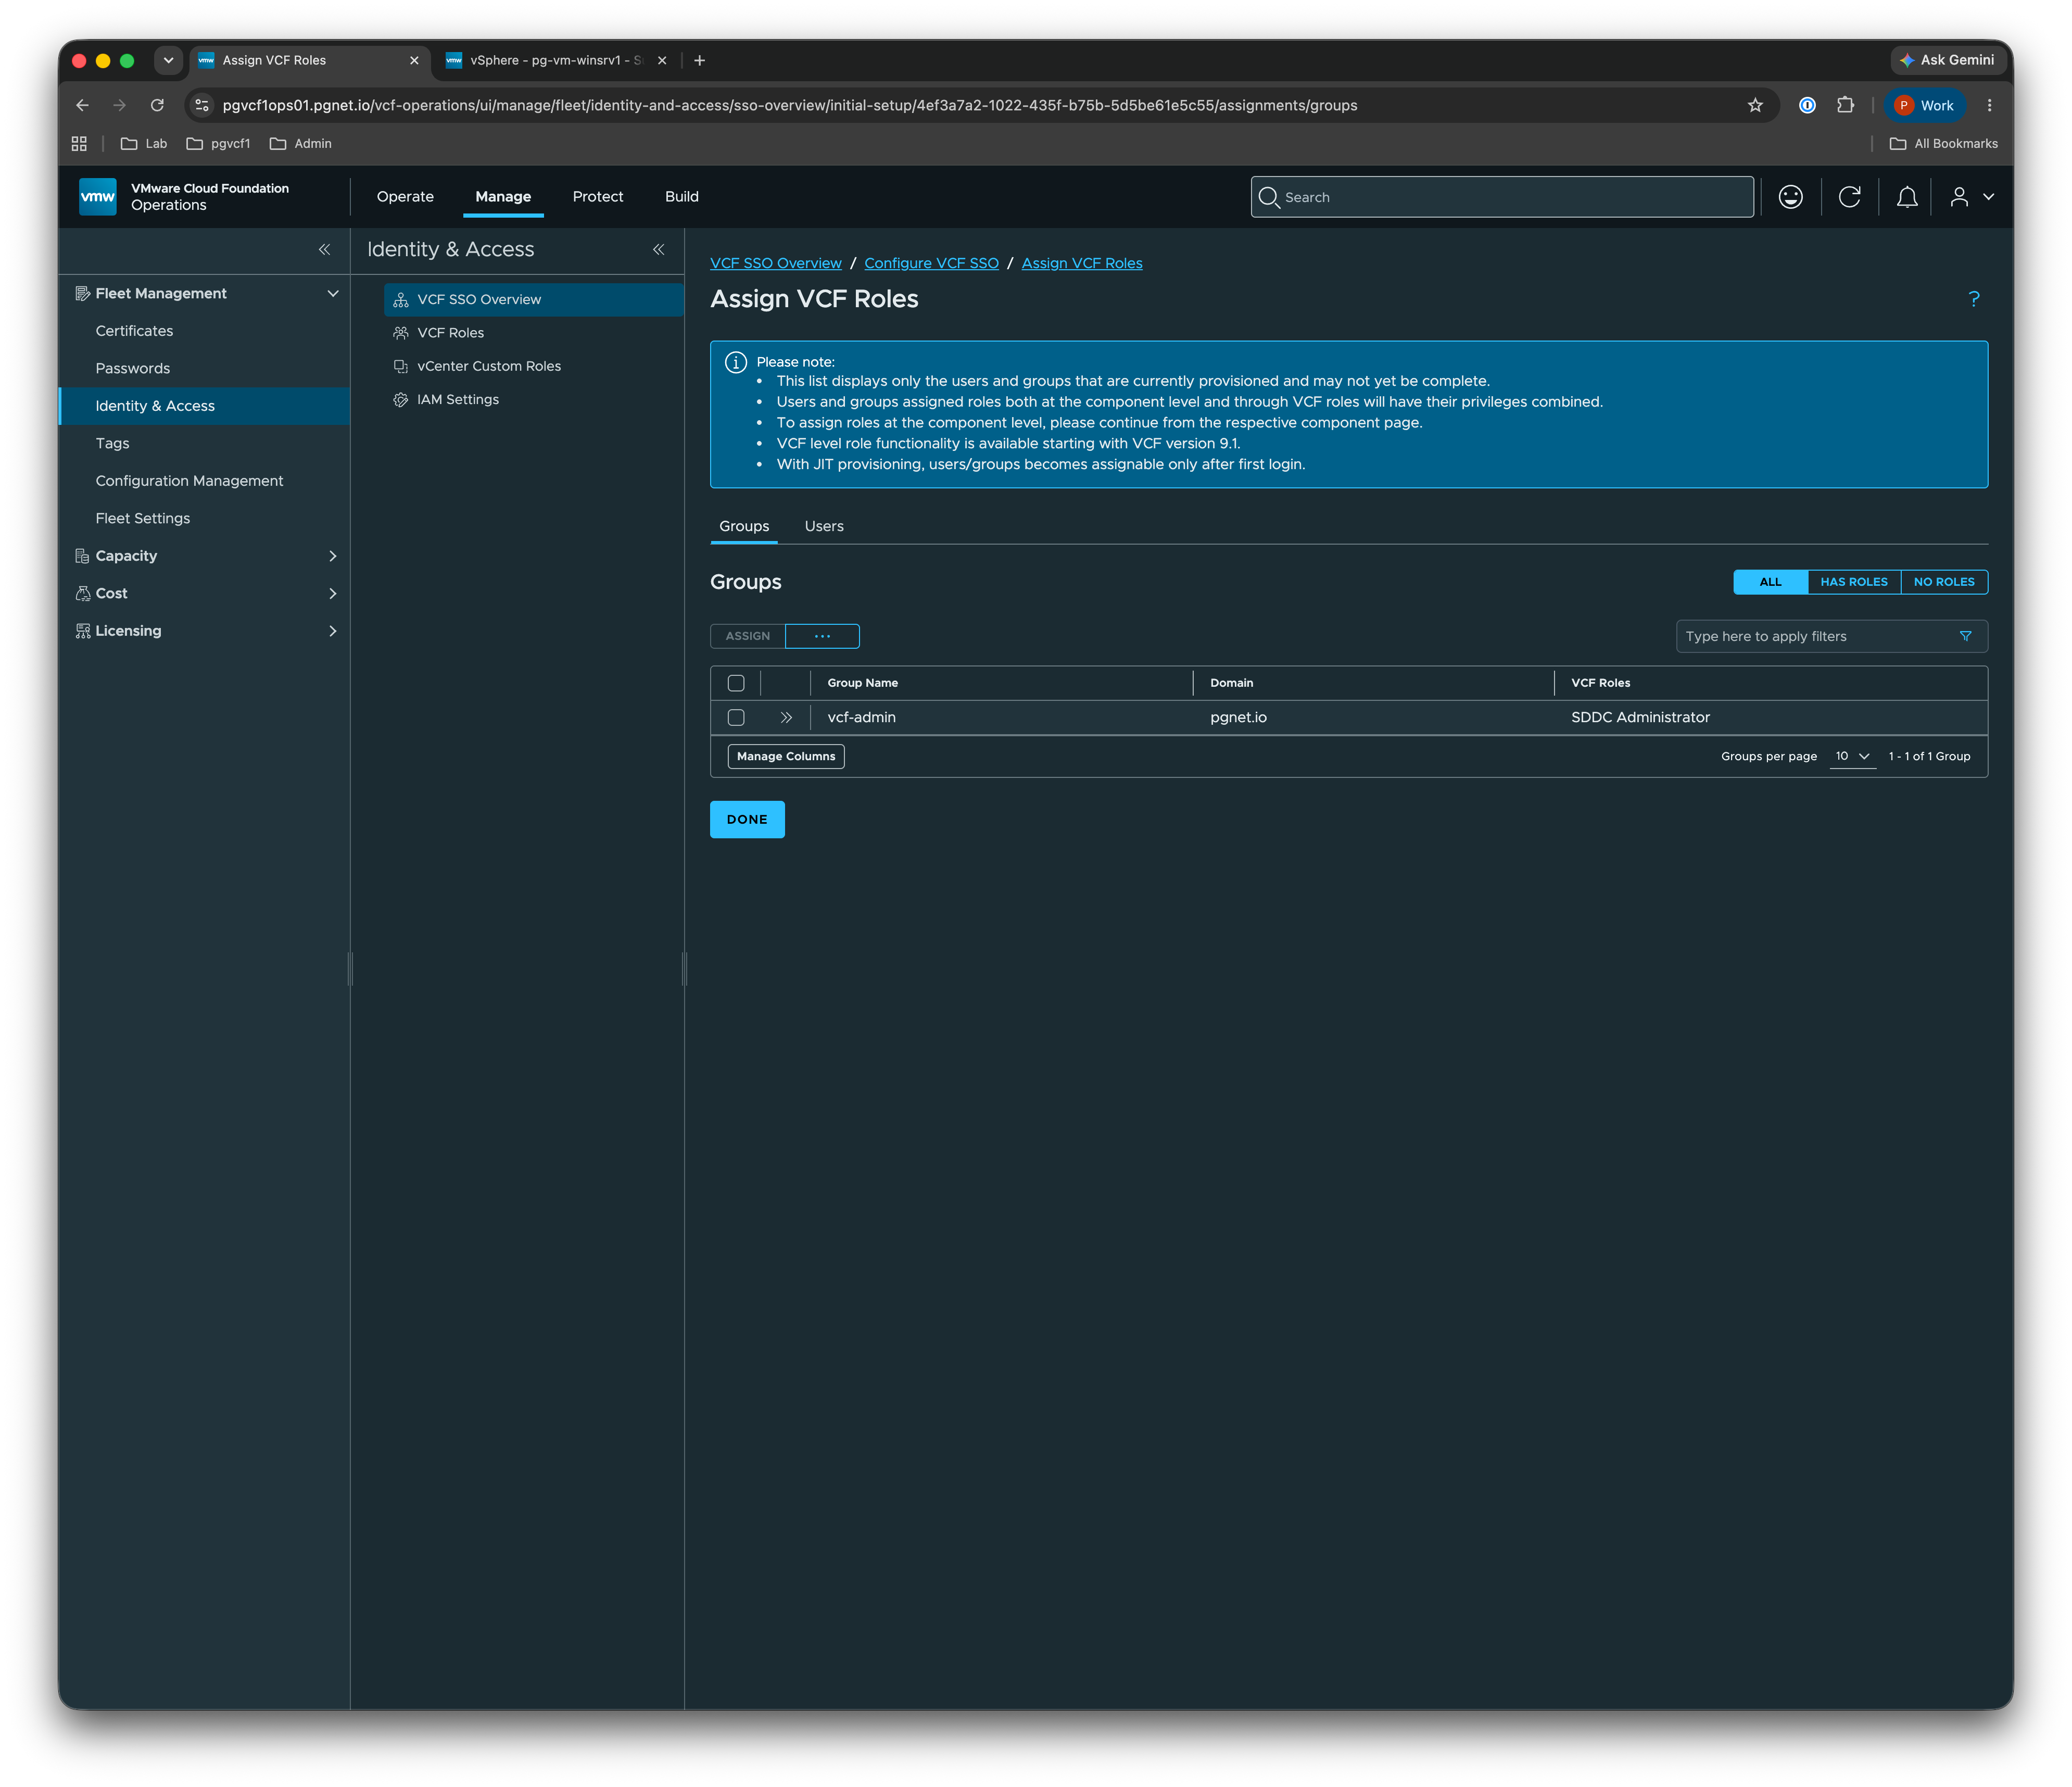The height and width of the screenshot is (1787, 2072).
Task: Click the feedback smiley face icon
Action: click(1790, 197)
